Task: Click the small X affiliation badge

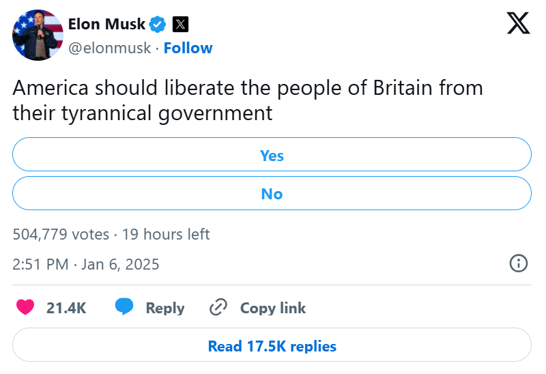Action: pos(179,25)
